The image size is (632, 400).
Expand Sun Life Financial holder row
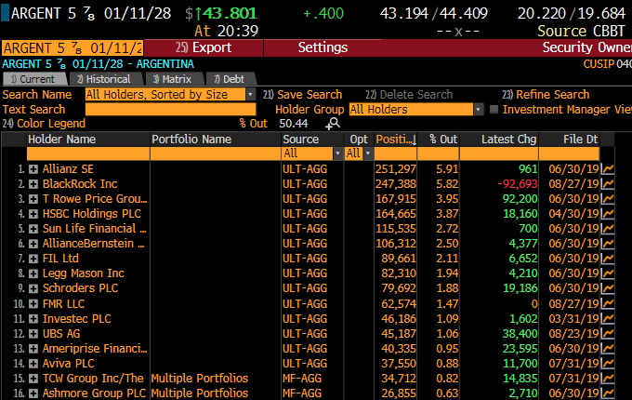pyautogui.click(x=33, y=229)
